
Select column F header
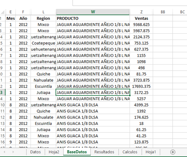pos(23,12)
